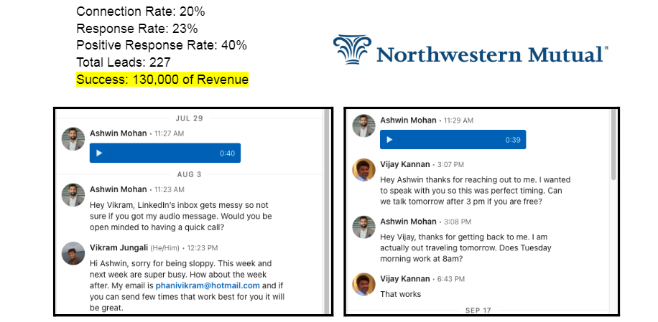
Task: Click the highlighted Success revenue text
Action: (x=162, y=79)
